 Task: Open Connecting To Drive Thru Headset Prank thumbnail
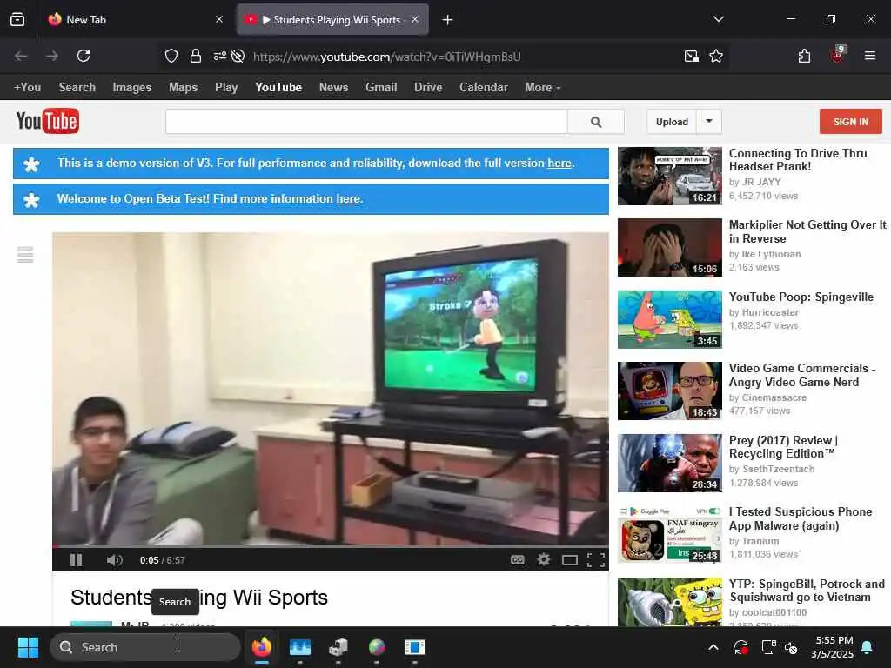pyautogui.click(x=670, y=176)
